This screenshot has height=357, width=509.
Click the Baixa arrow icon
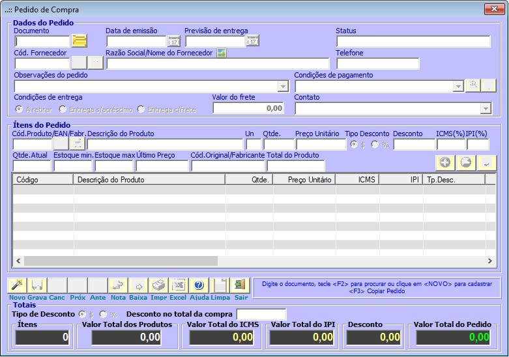tap(138, 285)
